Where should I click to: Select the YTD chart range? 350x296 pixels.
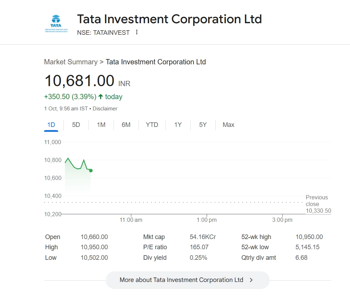point(152,125)
